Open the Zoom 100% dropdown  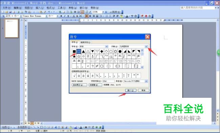click(103, 12)
